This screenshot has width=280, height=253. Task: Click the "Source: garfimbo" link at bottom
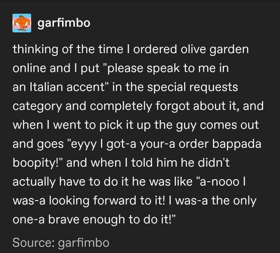click(61, 242)
